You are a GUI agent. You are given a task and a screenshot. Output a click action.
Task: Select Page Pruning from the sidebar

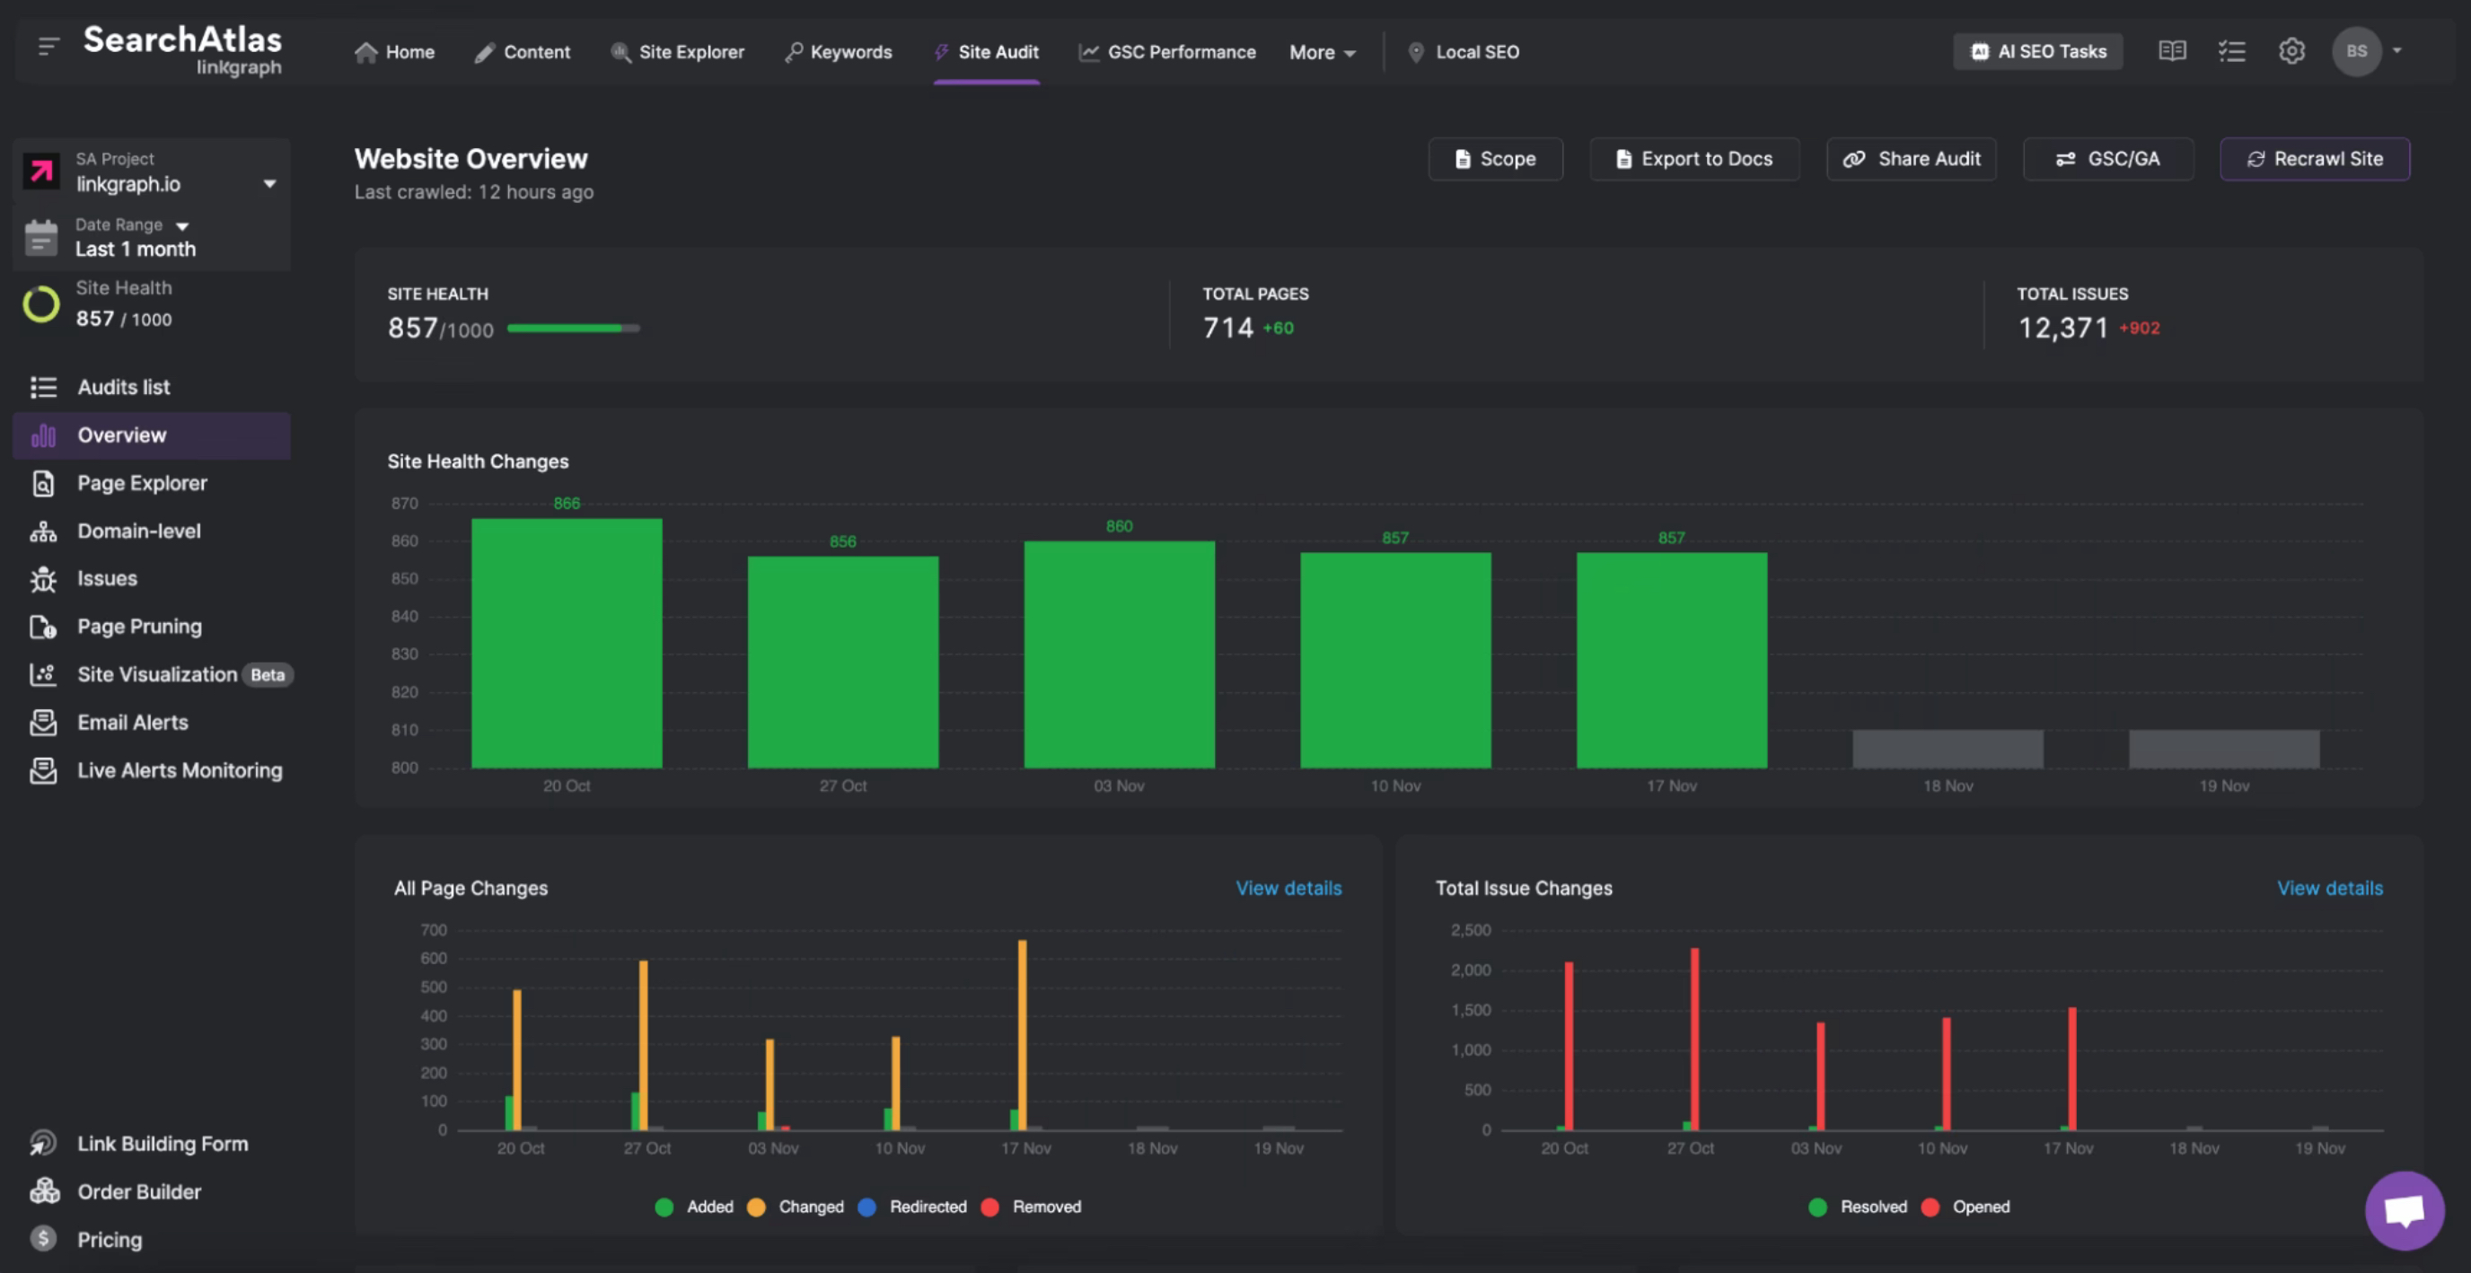pyautogui.click(x=139, y=627)
